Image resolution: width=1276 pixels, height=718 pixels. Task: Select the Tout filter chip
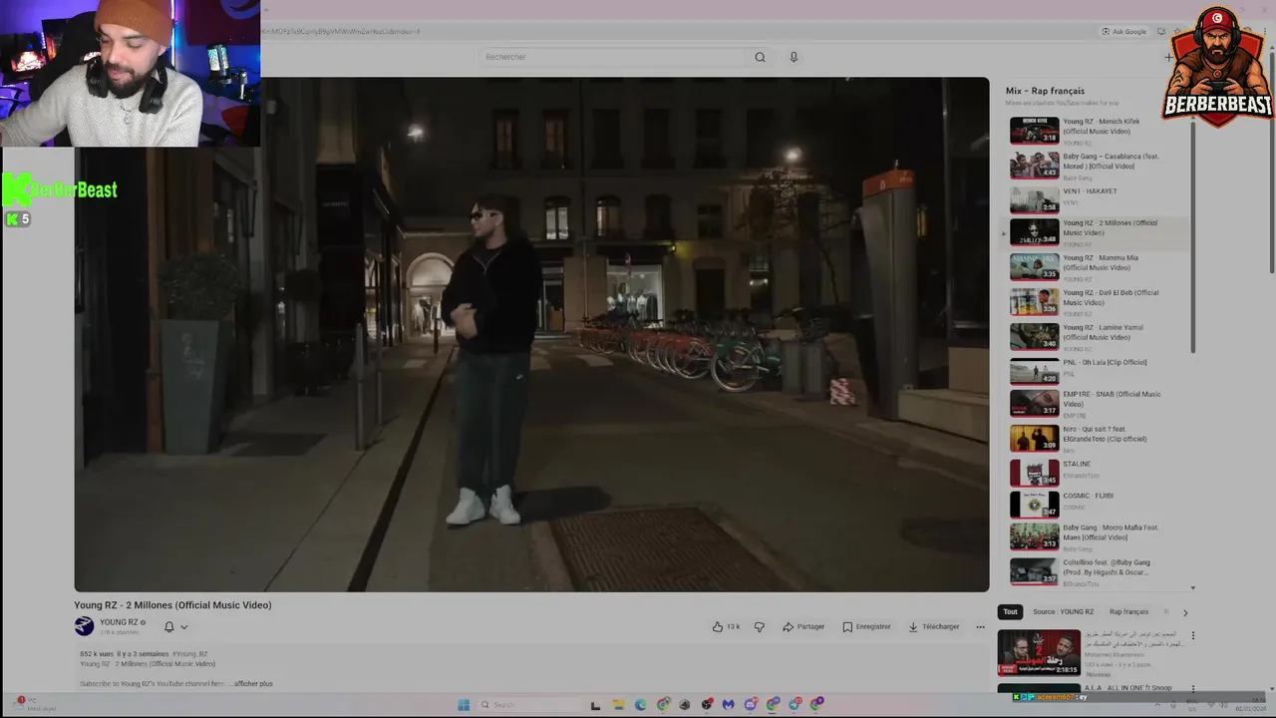(x=1011, y=611)
